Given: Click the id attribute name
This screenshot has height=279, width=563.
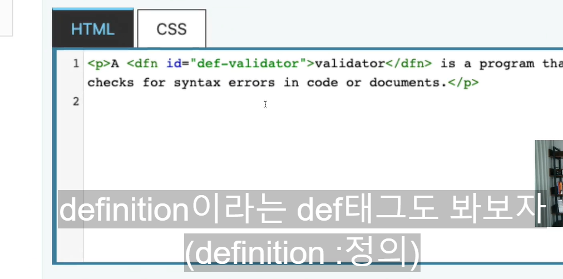Looking at the screenshot, I should pyautogui.click(x=174, y=64).
